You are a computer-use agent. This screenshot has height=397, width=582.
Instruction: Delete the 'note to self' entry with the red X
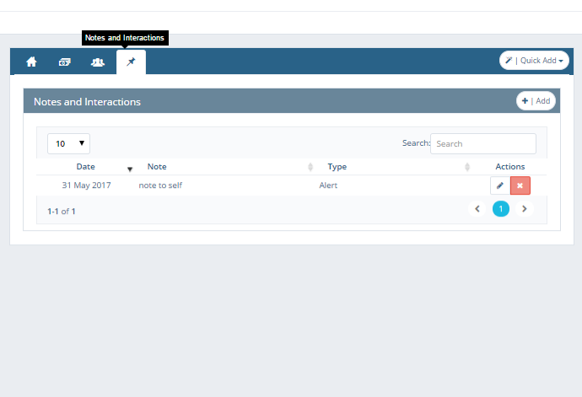pyautogui.click(x=520, y=185)
